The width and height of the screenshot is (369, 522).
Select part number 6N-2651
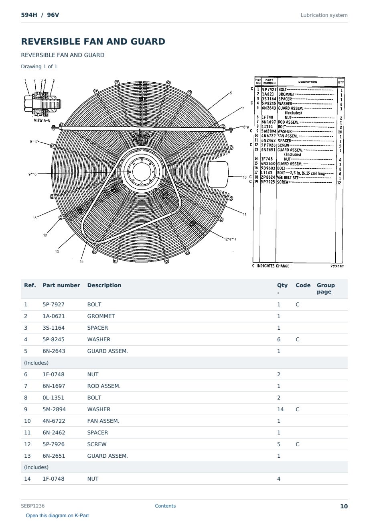(x=54, y=456)
